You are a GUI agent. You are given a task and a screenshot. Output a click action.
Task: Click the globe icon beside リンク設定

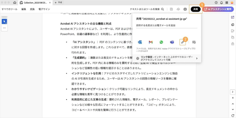pyautogui.click(x=138, y=59)
